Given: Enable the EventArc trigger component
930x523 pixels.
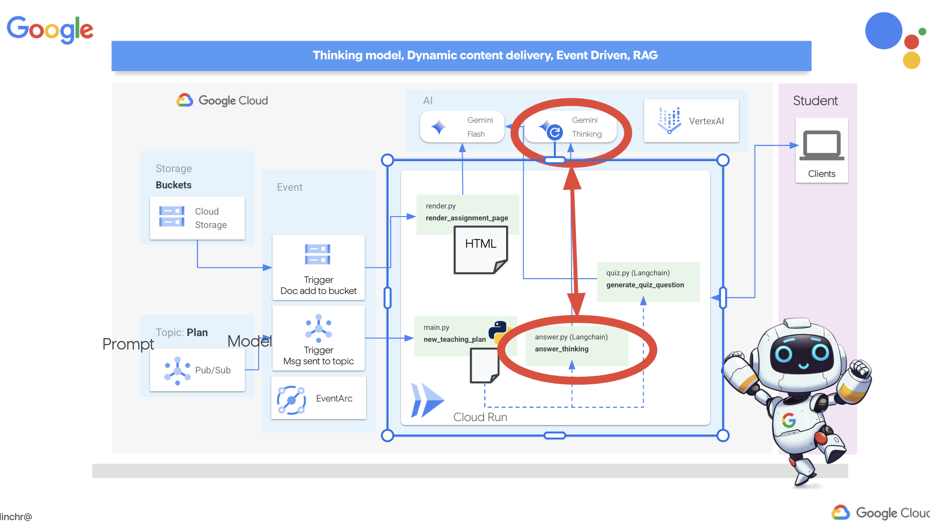Looking at the screenshot, I should pos(317,398).
